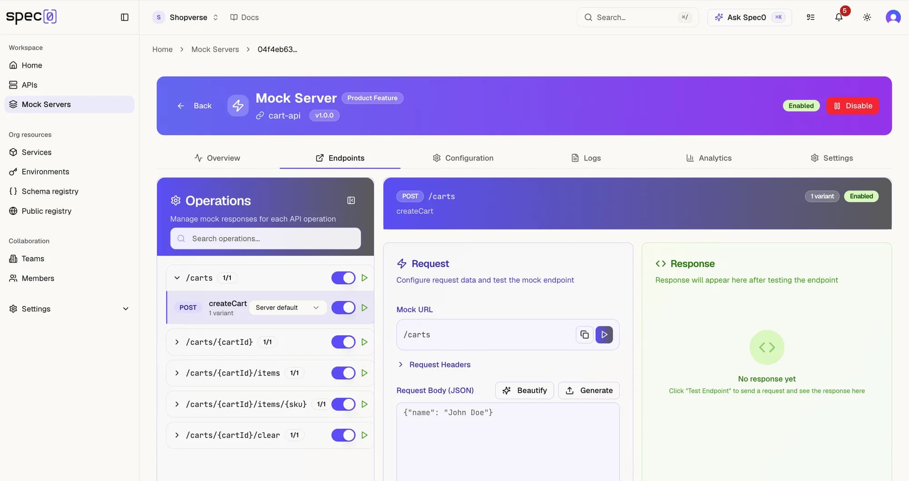
Task: Open the Shopverse workspace switcher
Action: (186, 17)
